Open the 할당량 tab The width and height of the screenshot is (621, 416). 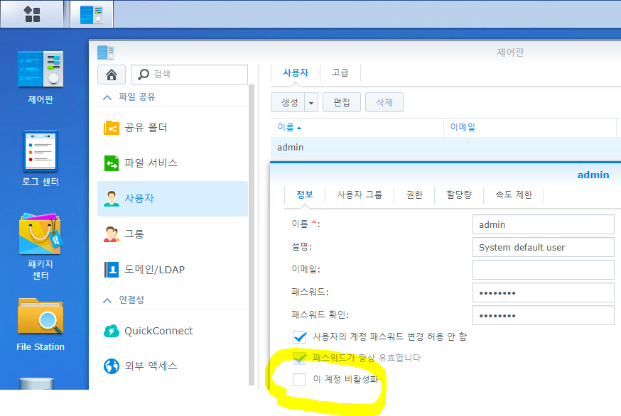(459, 195)
